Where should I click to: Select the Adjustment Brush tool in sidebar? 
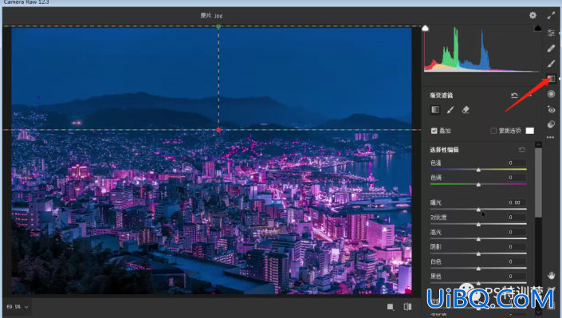tap(552, 64)
